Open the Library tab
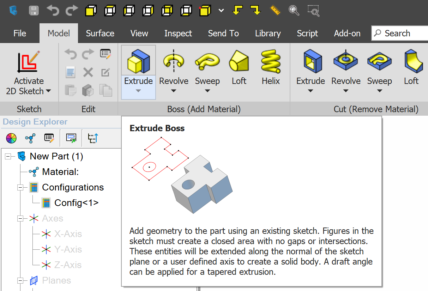Screen dimensions: 428x291 point(268,34)
